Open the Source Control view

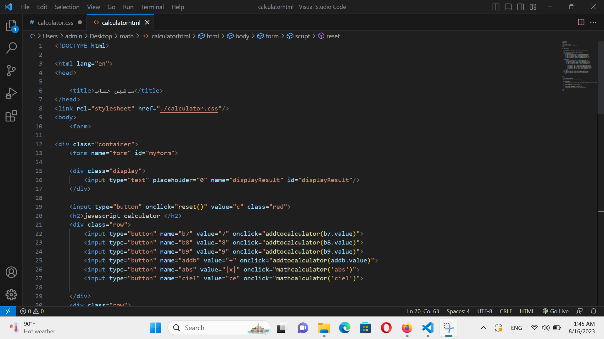coord(11,71)
